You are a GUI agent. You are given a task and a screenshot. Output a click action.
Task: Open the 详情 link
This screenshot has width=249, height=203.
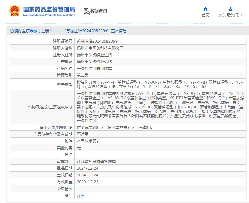click(81, 196)
